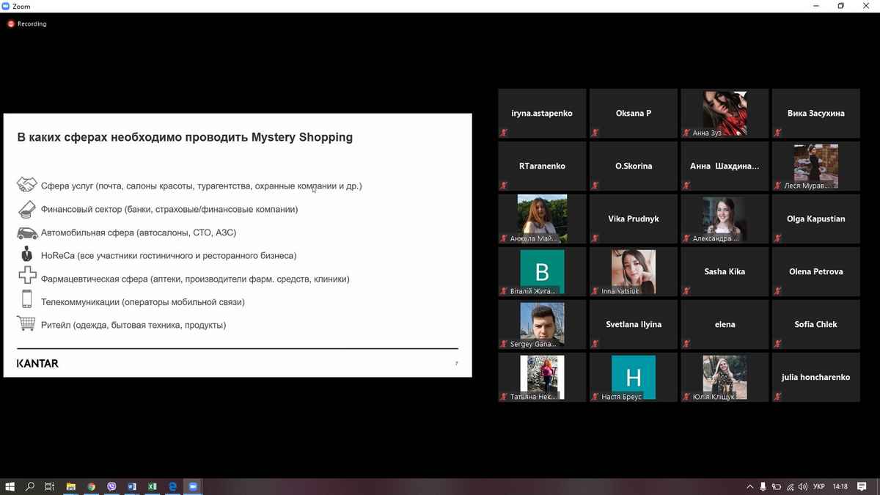Launch Google Chrome from the taskbar
Screen dimensions: 880x495
(92, 486)
